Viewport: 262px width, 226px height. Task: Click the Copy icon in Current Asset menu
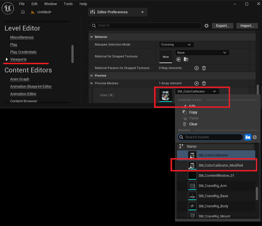[185, 112]
